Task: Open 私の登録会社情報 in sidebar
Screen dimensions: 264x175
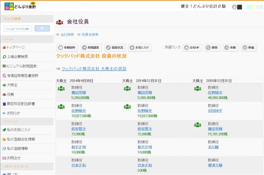Action: pos(19,139)
